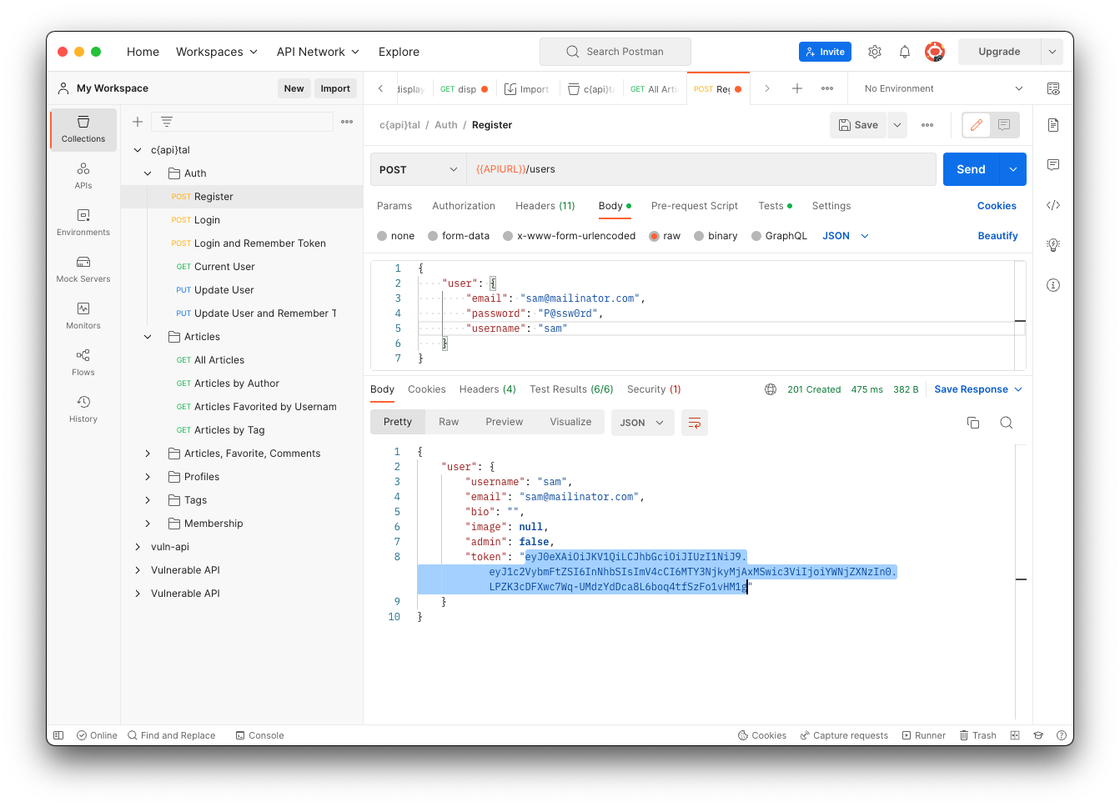Open the Pre-request Script tab

695,206
